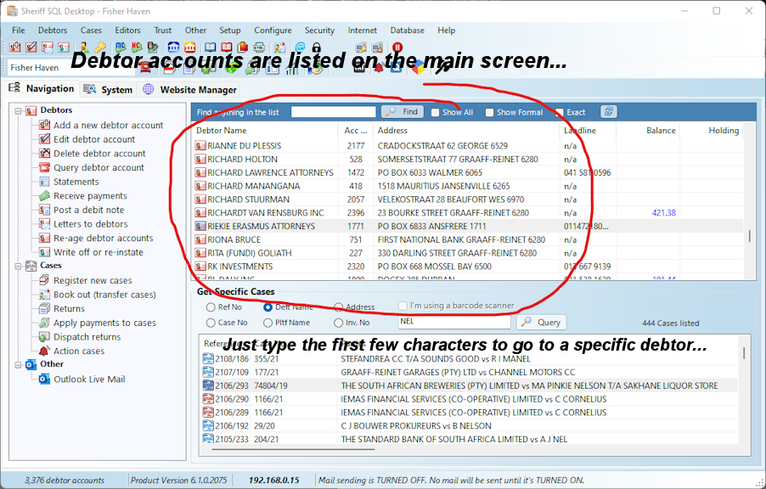Click the Find button
The width and height of the screenshot is (766, 489).
[x=403, y=112]
